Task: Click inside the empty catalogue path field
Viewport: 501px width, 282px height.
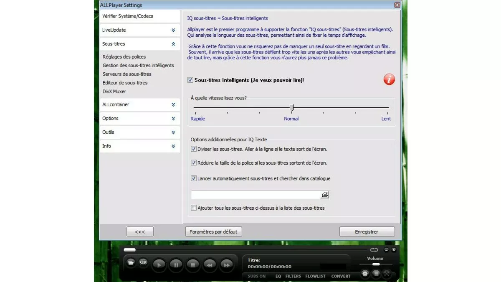Action: click(x=255, y=194)
